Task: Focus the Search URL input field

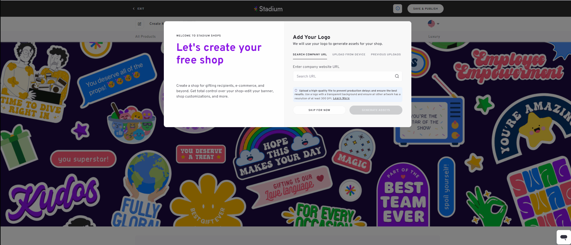Action: click(347, 76)
